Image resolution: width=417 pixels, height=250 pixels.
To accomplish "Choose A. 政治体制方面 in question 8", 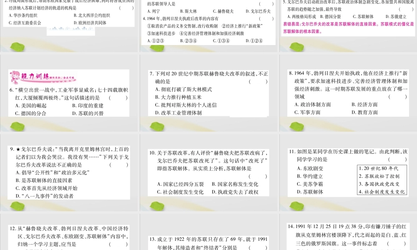I will pos(313,105).
